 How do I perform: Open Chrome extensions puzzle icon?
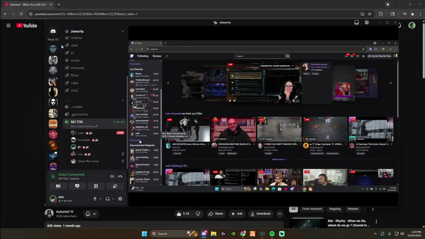click(381, 14)
